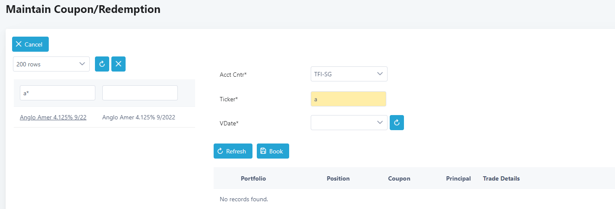Select the Trade Details column header

(x=501, y=178)
